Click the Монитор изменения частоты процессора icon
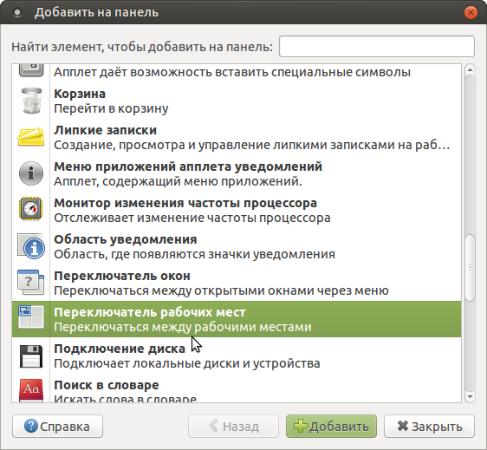The image size is (487, 450). pyautogui.click(x=30, y=209)
